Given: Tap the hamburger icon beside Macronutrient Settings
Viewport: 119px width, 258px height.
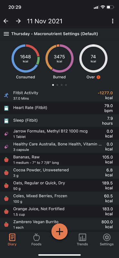Looking at the screenshot, I should coord(6,34).
